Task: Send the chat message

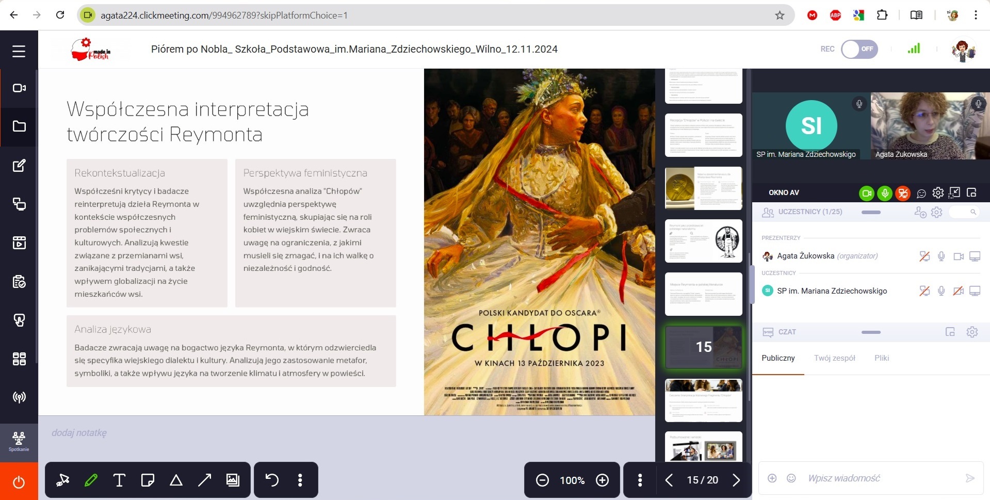Action: 970,478
